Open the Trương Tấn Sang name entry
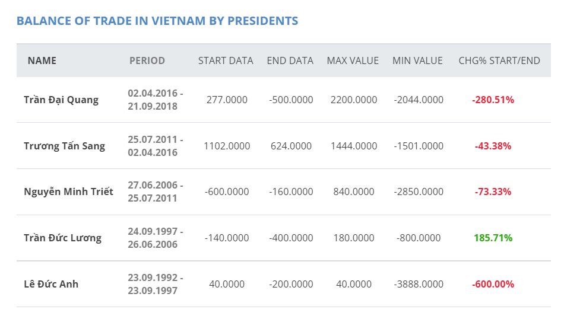 (64, 146)
